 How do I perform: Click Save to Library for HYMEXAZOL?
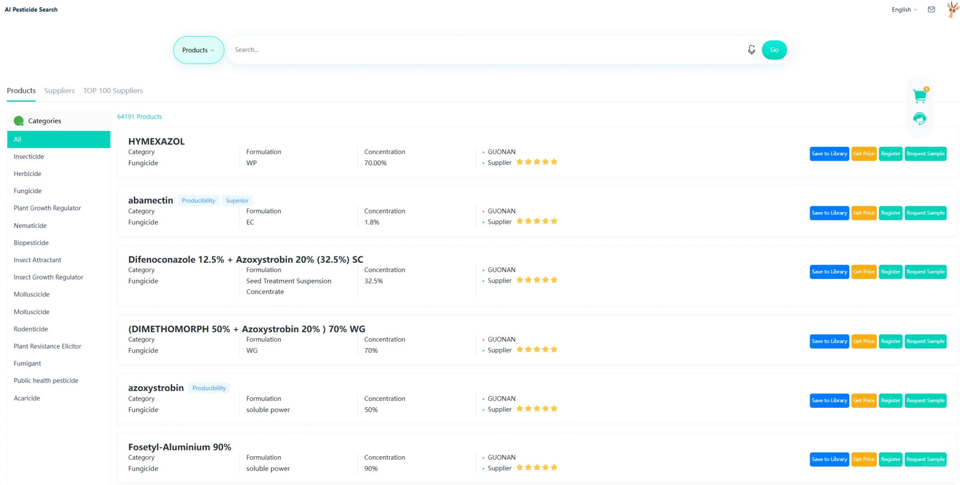coord(828,154)
